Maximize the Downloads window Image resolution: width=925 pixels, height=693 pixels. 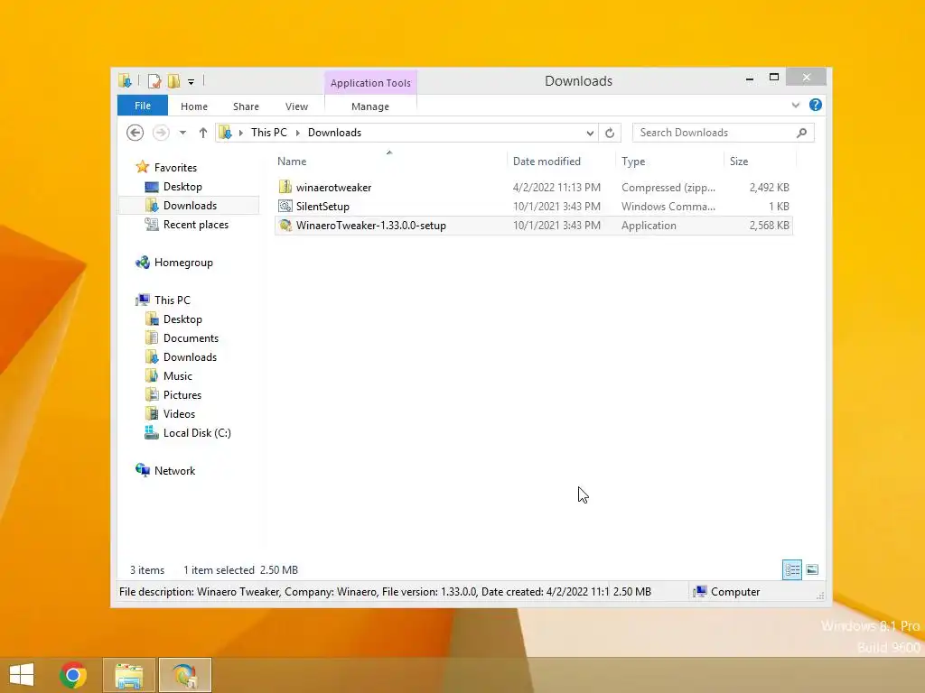tap(774, 78)
